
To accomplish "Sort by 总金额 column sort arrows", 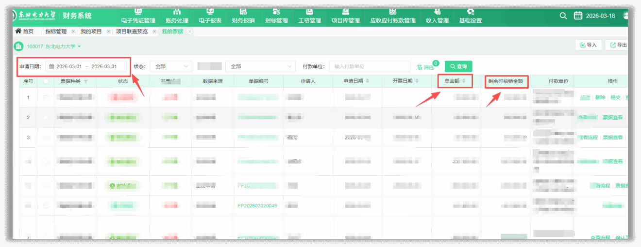I will [464, 81].
